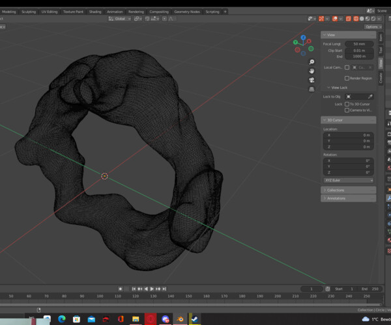This screenshot has width=391, height=325.
Task: Enable the Camera to View checkbox
Action: 347,110
